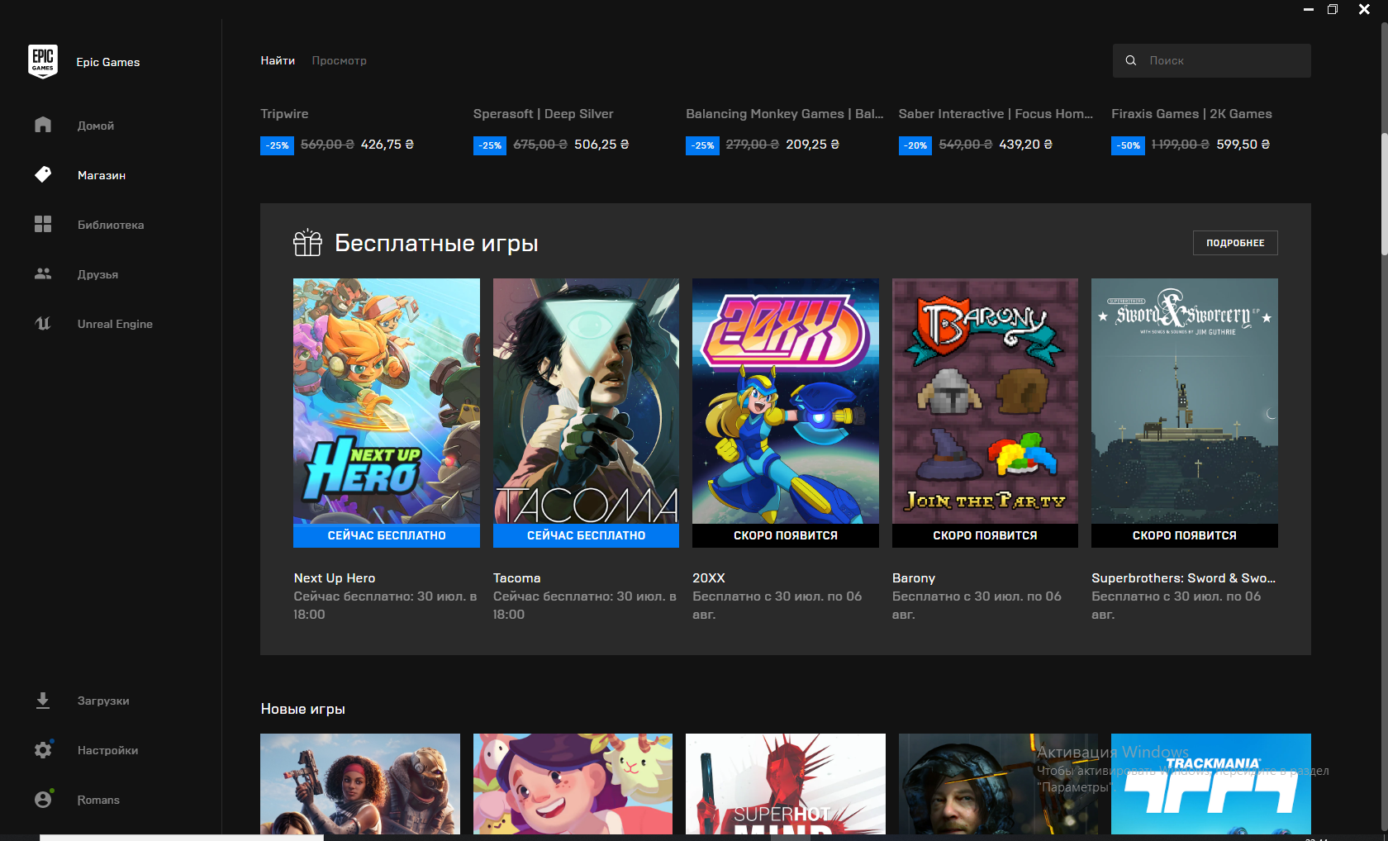
Task: Click the Sperasoft | Deep Silver title
Action: pos(544,114)
